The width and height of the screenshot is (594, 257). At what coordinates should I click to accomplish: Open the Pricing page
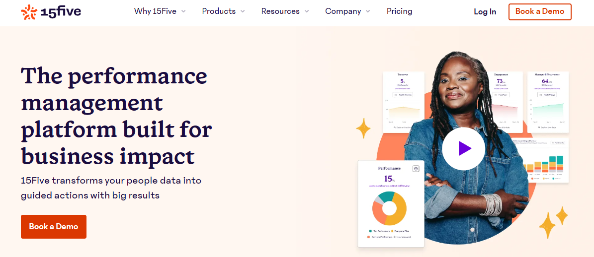tap(399, 11)
